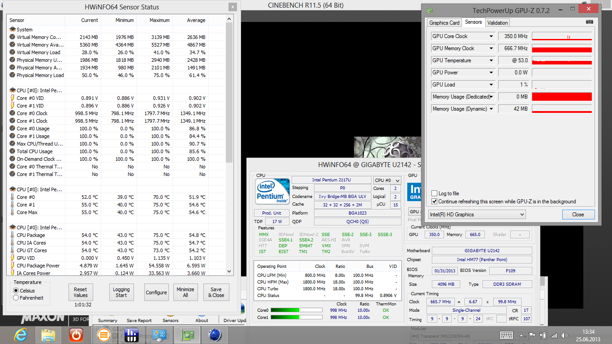Image resolution: width=612 pixels, height=344 pixels.
Task: Click the sensor list vertical scrollbar thumb
Action: tap(229, 93)
